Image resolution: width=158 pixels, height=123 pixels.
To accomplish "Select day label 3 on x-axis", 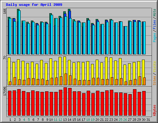I will point(19,120).
